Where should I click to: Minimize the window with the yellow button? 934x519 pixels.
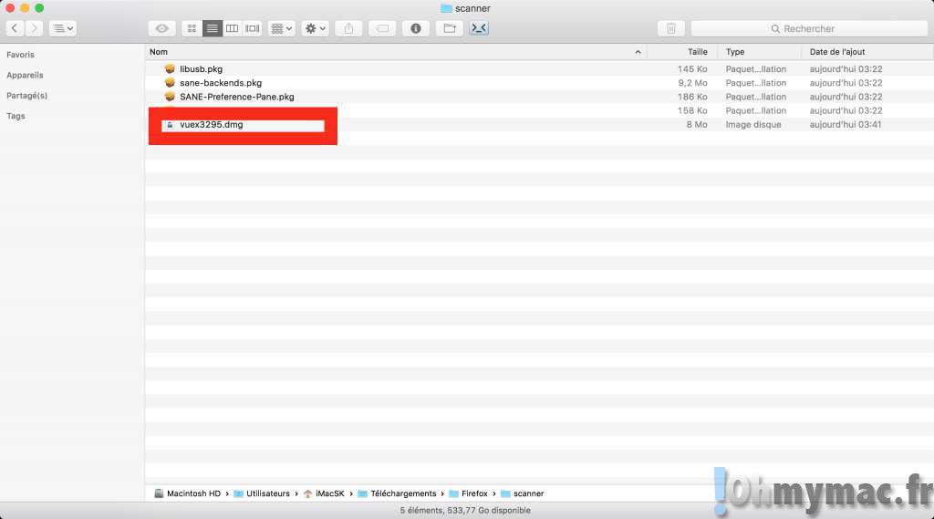pos(25,7)
